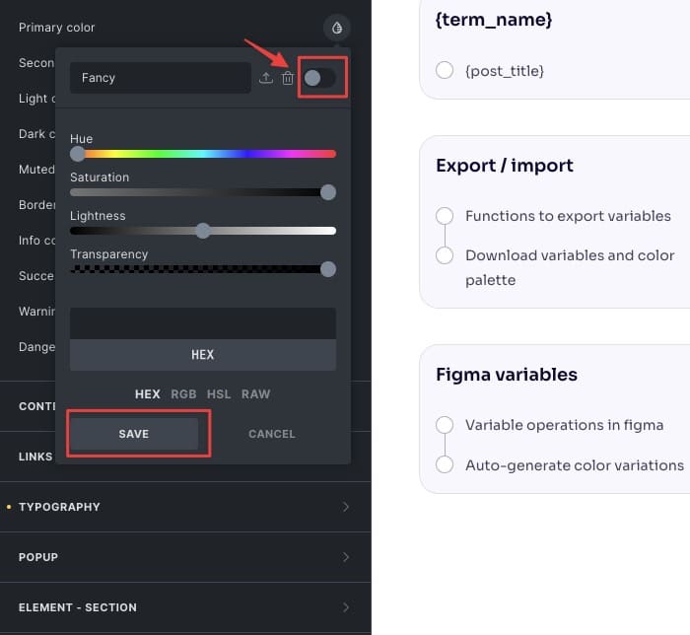Open Download variables and color palette link
The height and width of the screenshot is (635, 690).
coord(570,267)
